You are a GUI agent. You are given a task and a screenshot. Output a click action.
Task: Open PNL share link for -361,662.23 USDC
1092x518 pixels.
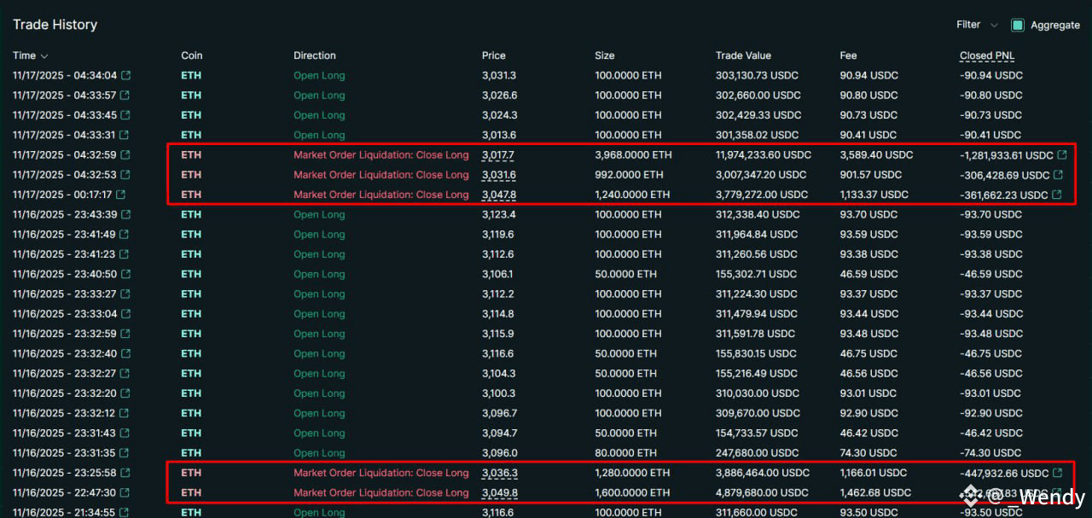[x=1058, y=195]
